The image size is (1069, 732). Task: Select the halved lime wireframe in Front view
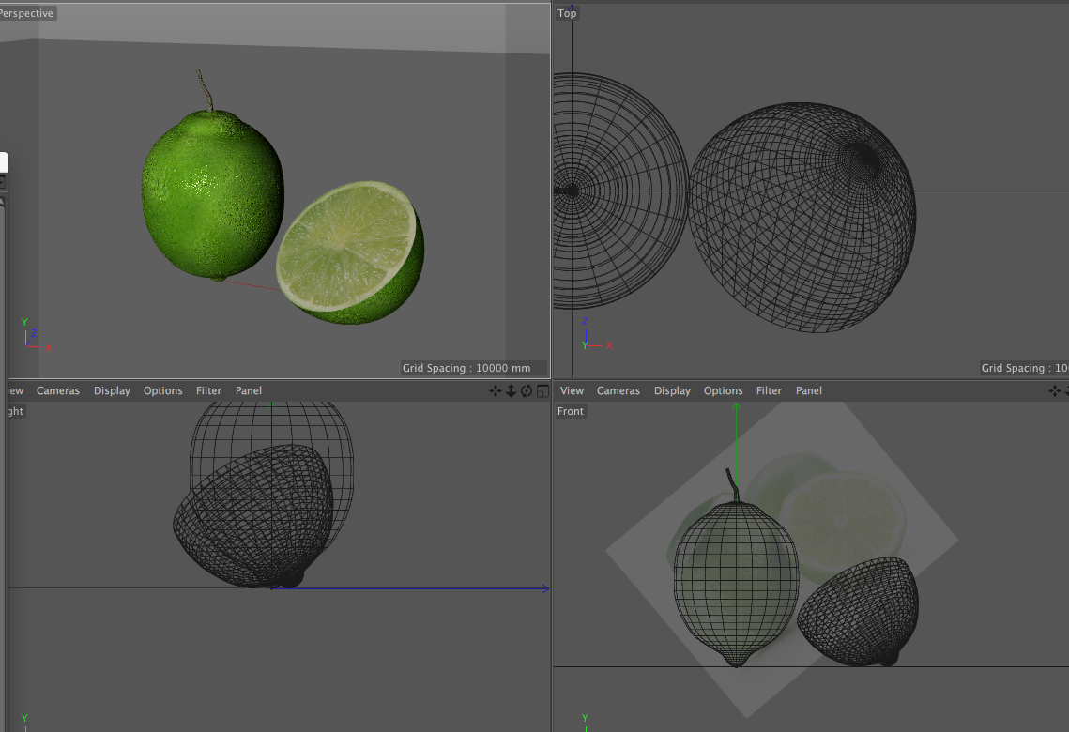(858, 612)
